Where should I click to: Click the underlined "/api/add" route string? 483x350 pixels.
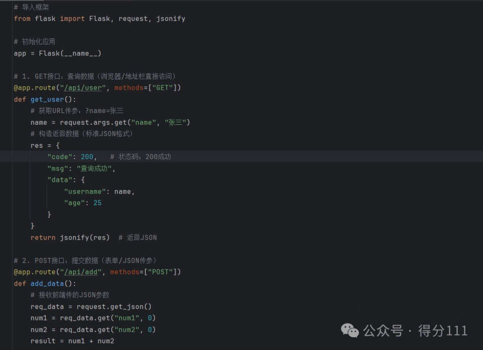pos(80,272)
